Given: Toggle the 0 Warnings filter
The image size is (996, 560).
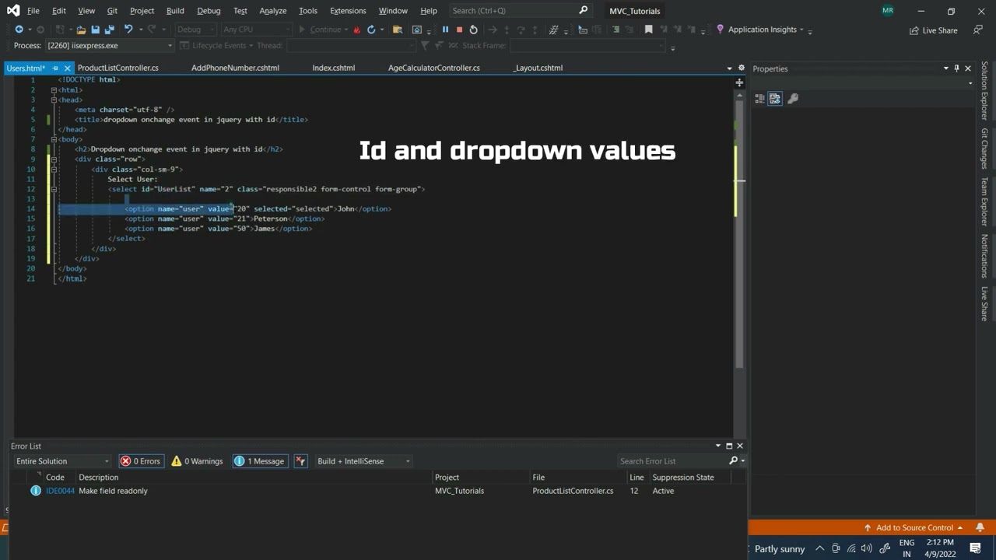Looking at the screenshot, I should click(x=197, y=461).
